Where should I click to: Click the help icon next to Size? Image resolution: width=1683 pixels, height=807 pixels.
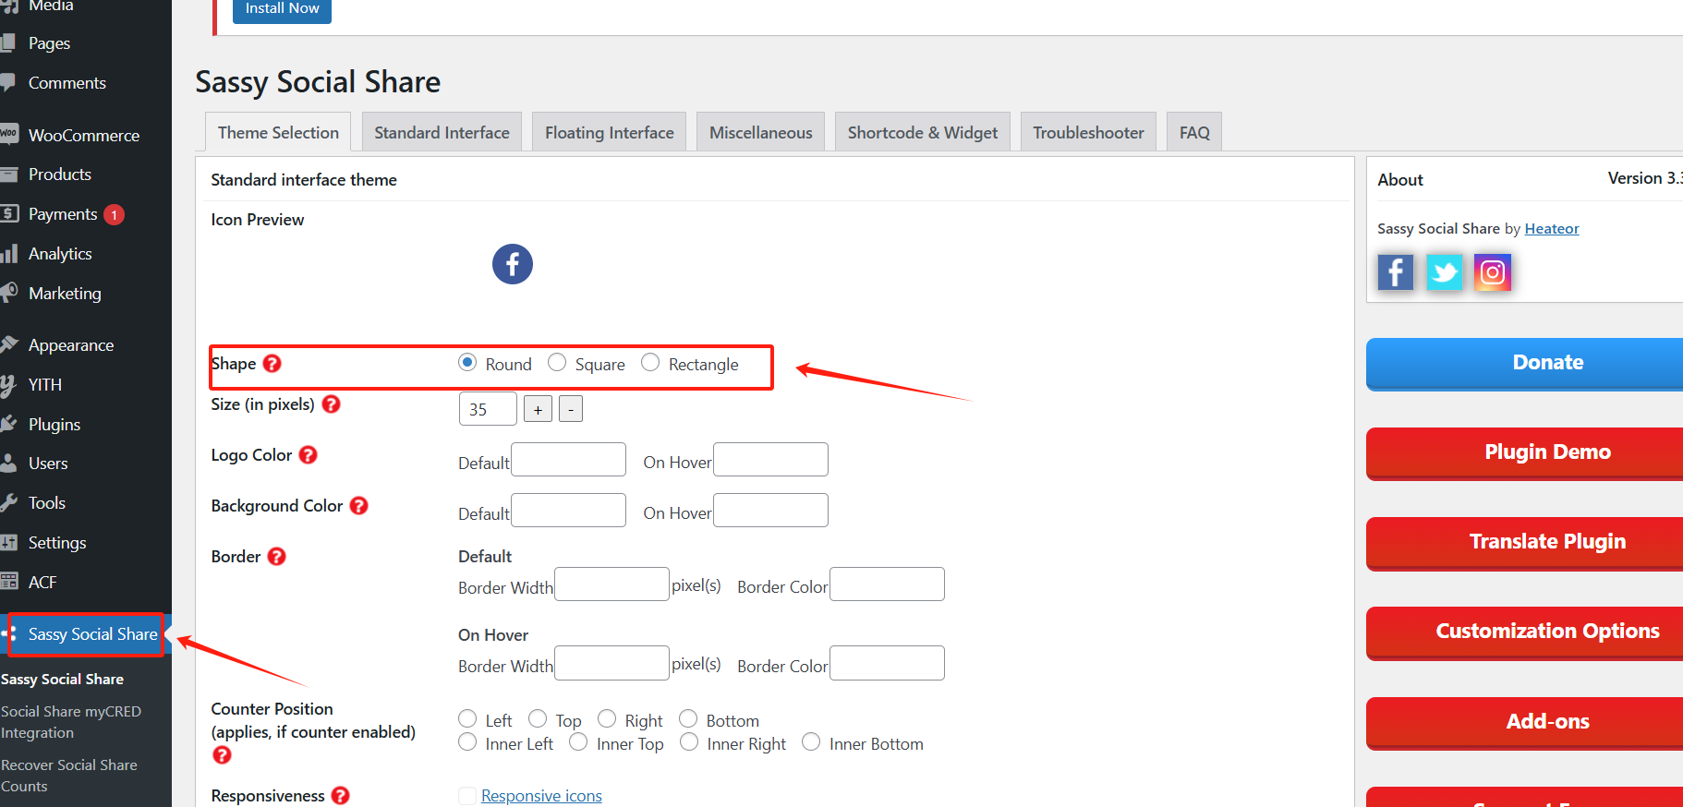tap(331, 404)
